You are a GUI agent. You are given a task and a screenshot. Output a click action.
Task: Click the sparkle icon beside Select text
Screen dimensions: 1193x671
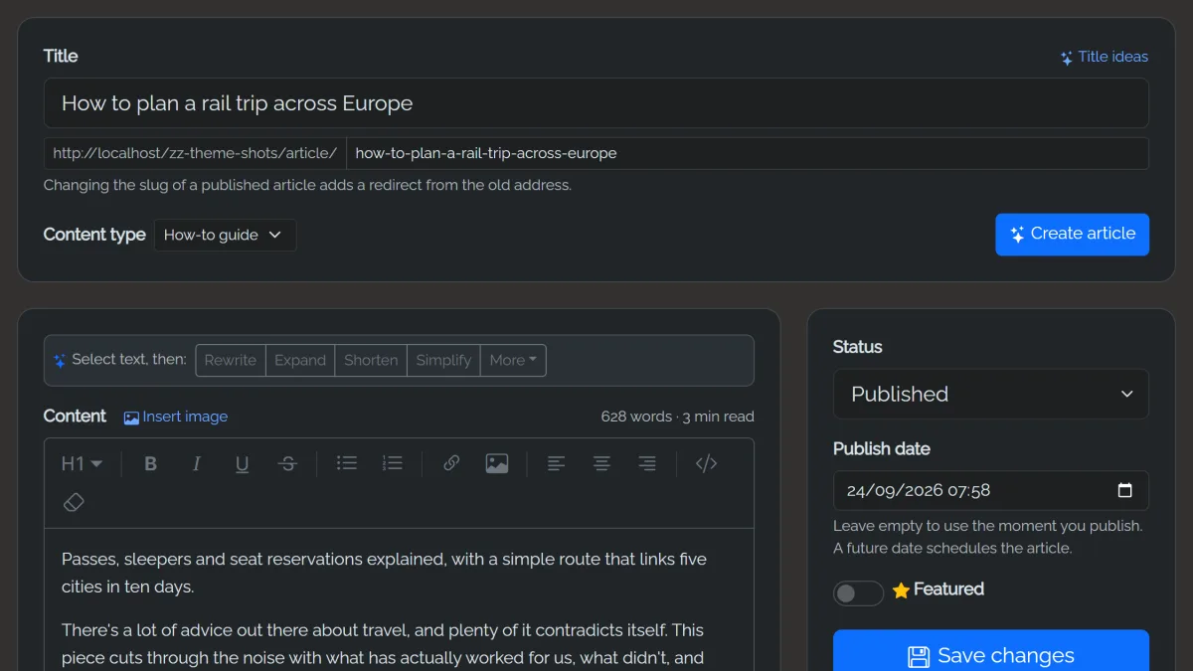pos(60,361)
